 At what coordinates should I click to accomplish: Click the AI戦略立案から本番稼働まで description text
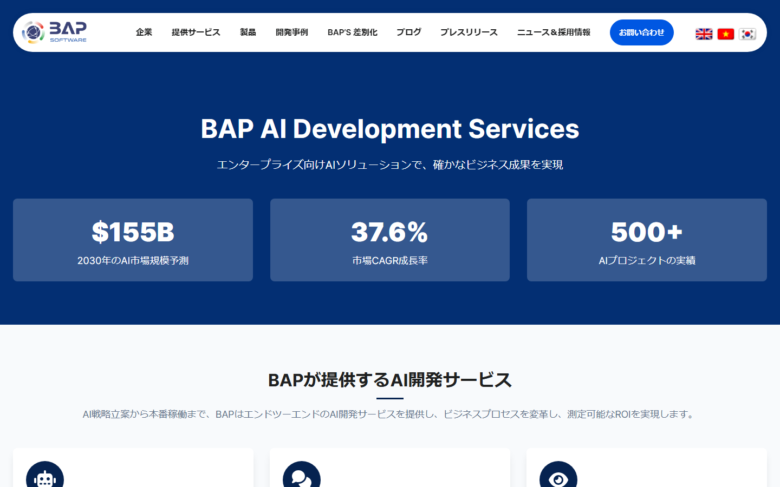coord(390,414)
